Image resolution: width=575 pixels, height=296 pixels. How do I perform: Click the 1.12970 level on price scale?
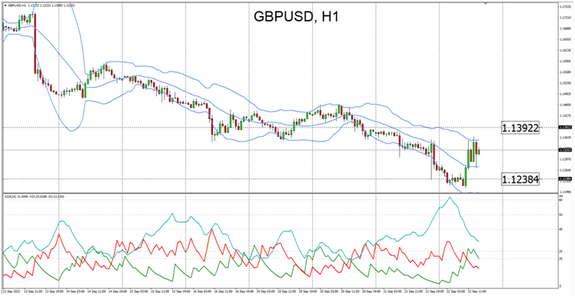click(x=565, y=159)
